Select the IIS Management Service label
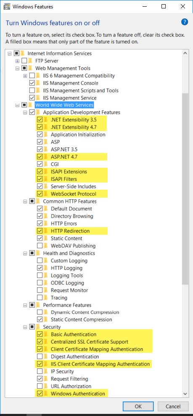Screen dimensions: 193x416 [70, 98]
